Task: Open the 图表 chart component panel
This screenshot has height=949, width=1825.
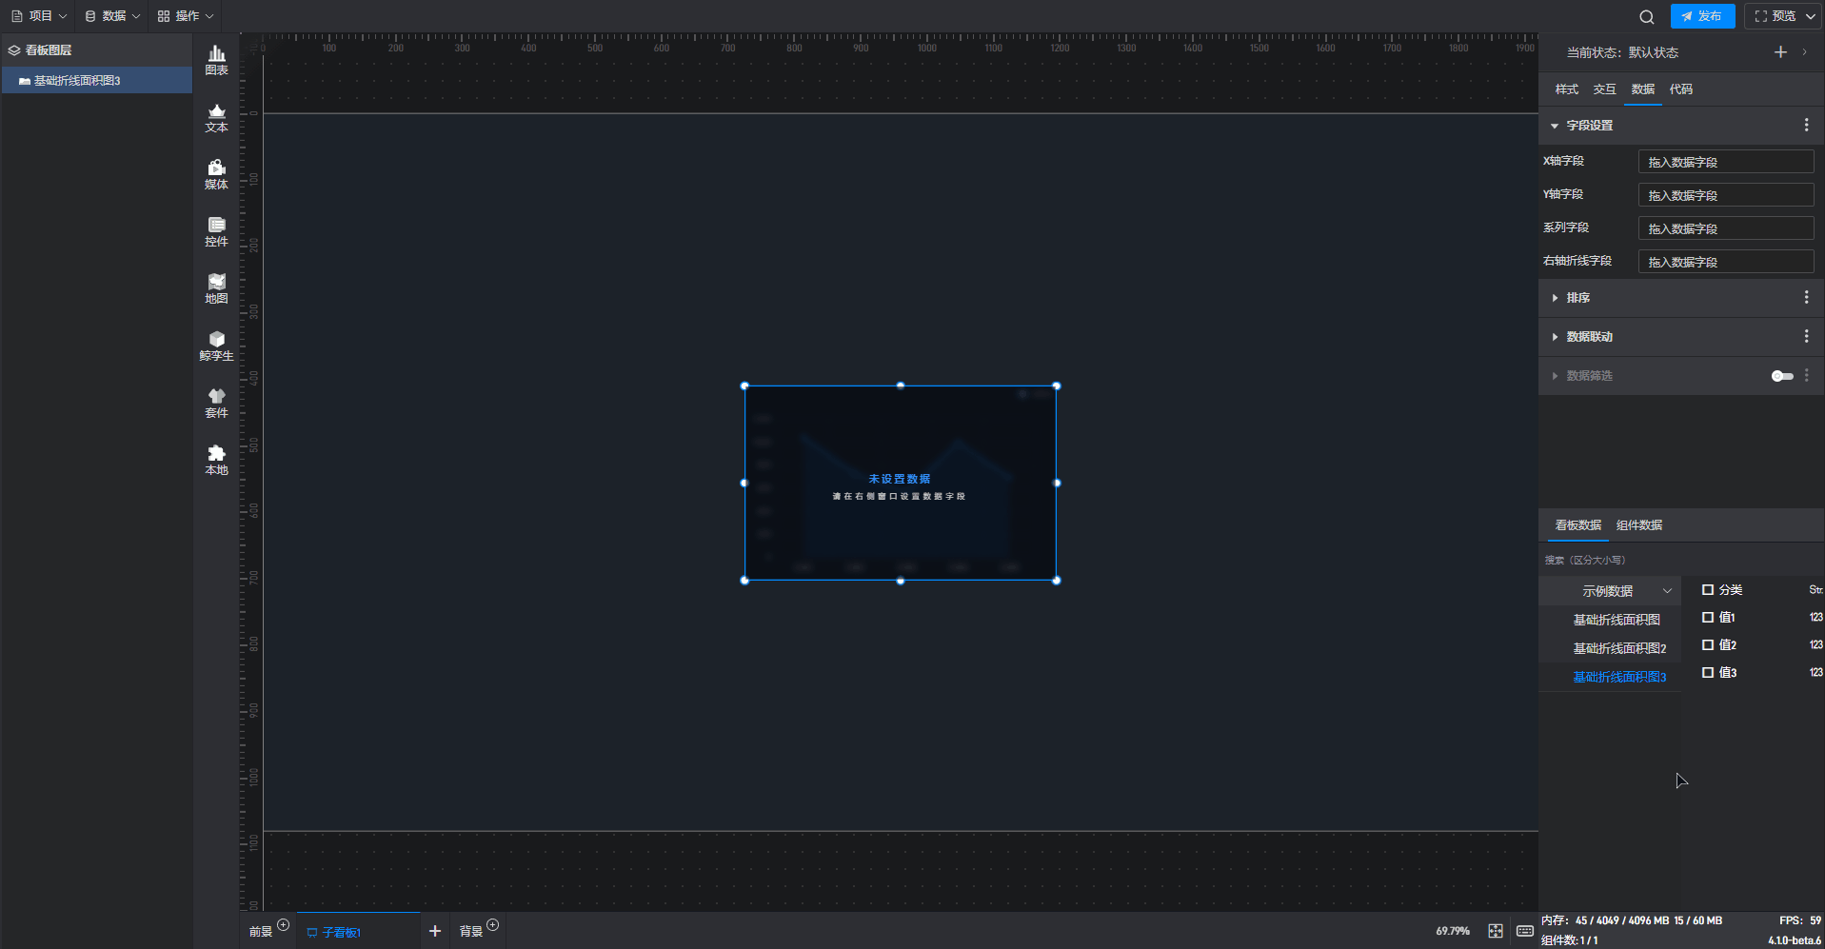Action: tap(216, 61)
